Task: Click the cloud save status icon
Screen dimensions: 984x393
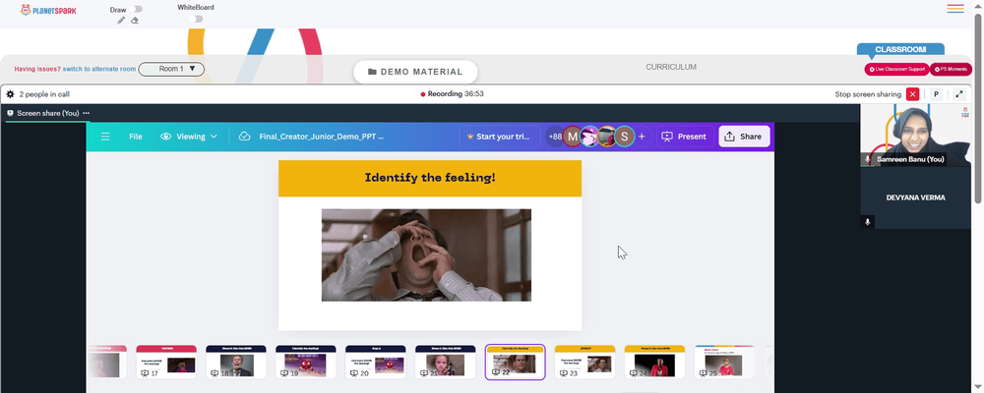Action: click(245, 137)
